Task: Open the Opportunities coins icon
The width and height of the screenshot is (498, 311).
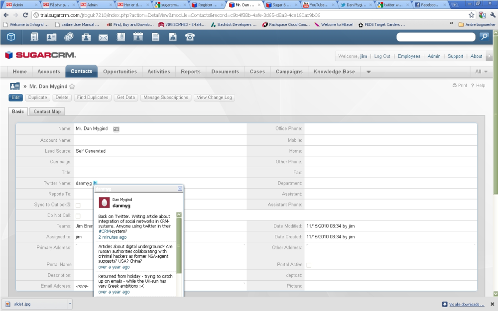Action: click(69, 37)
